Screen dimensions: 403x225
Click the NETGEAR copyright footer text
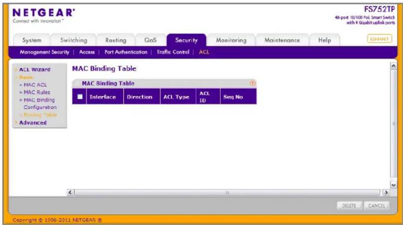pos(57,220)
